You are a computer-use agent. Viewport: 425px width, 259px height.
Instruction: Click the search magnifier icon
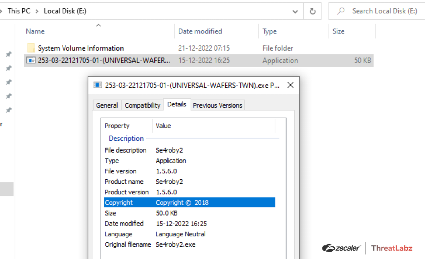click(341, 11)
